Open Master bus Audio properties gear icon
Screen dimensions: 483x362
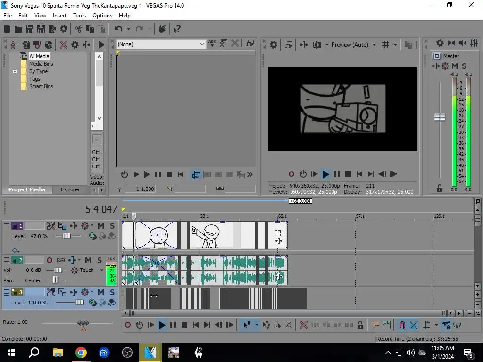click(440, 43)
